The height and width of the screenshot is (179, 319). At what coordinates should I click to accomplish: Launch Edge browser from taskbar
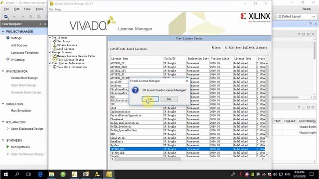40,175
